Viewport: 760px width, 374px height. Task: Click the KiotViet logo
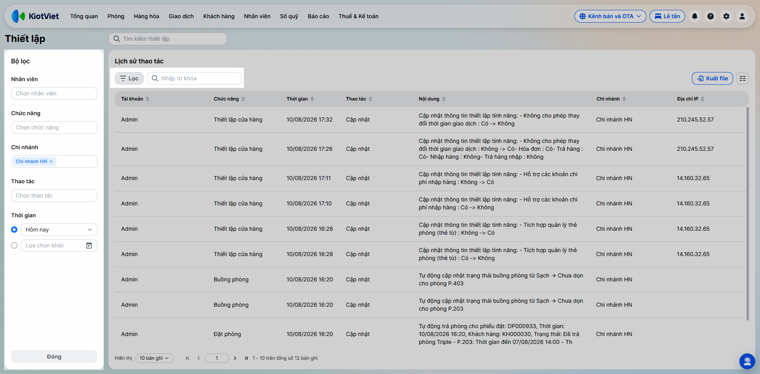pyautogui.click(x=35, y=16)
